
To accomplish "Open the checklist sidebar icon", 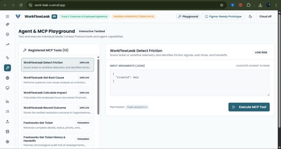I will (x=7, y=111).
